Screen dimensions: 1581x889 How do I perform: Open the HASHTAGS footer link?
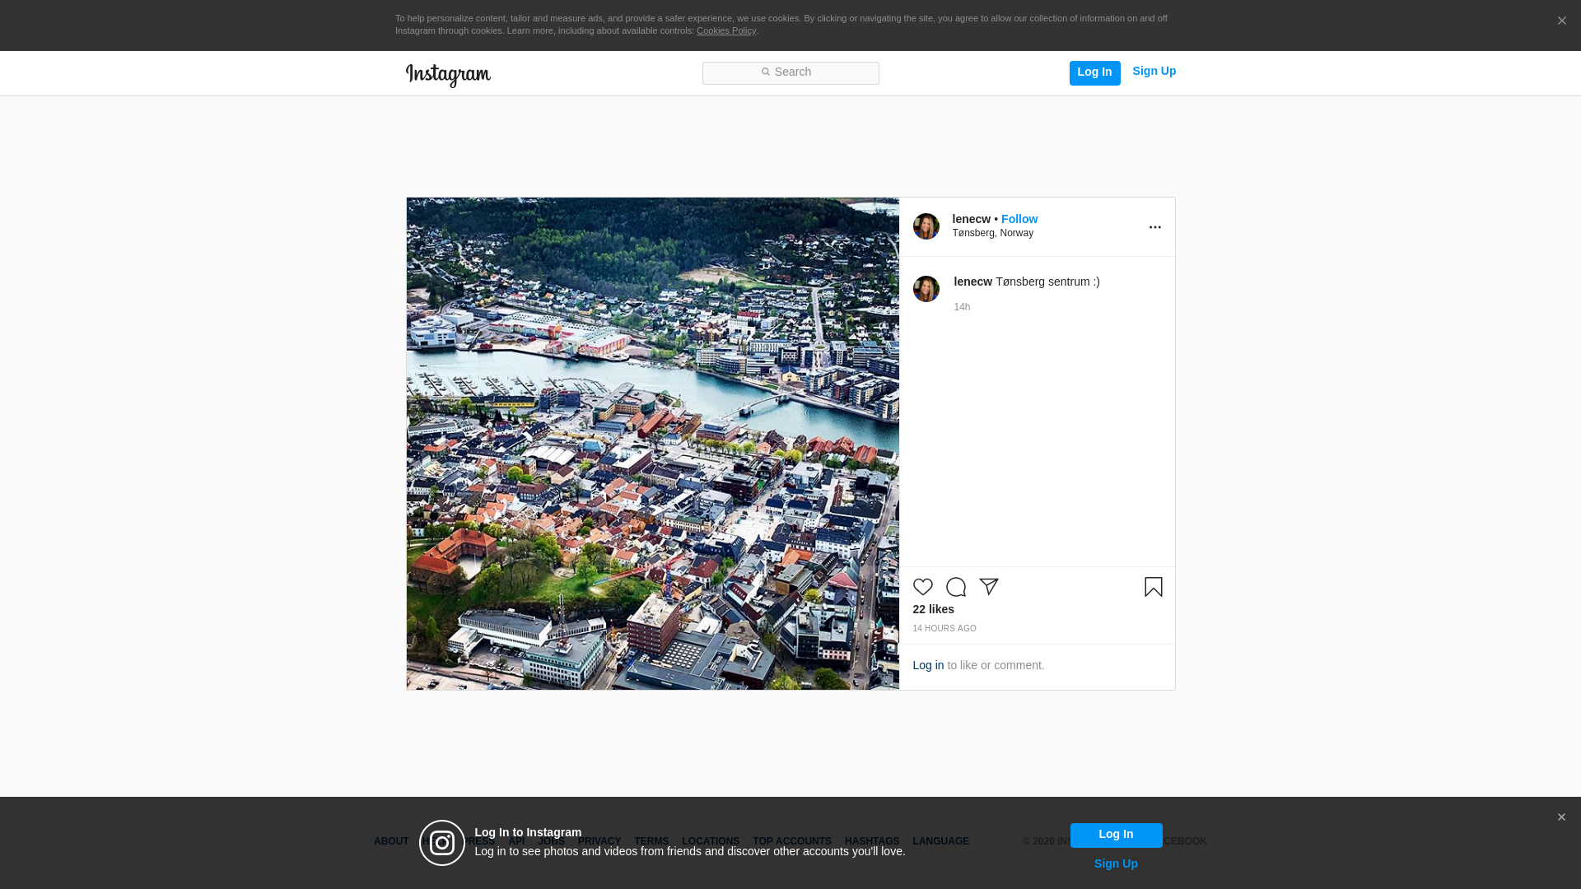coord(871,841)
